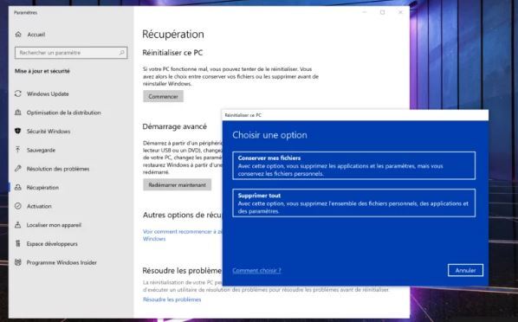This screenshot has height=322, width=518.
Task: Click the Commencer button
Action: (x=163, y=96)
